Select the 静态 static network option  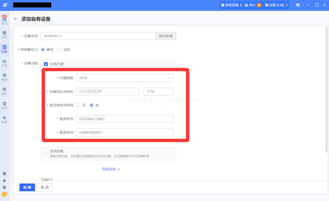[x=43, y=50]
